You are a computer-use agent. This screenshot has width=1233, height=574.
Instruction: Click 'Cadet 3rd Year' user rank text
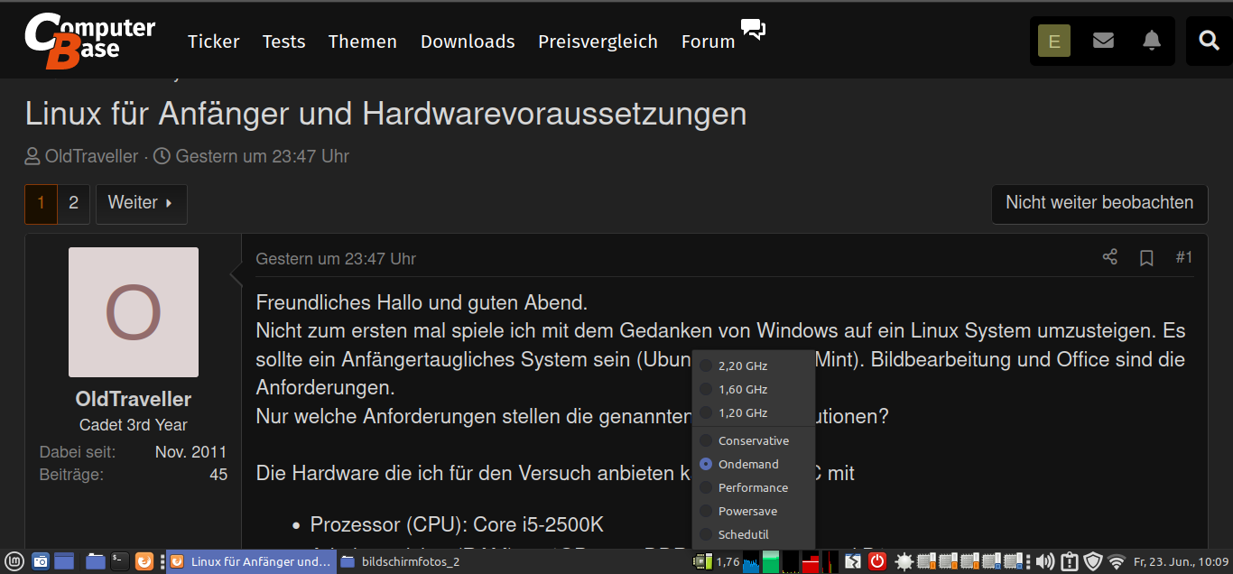134,425
